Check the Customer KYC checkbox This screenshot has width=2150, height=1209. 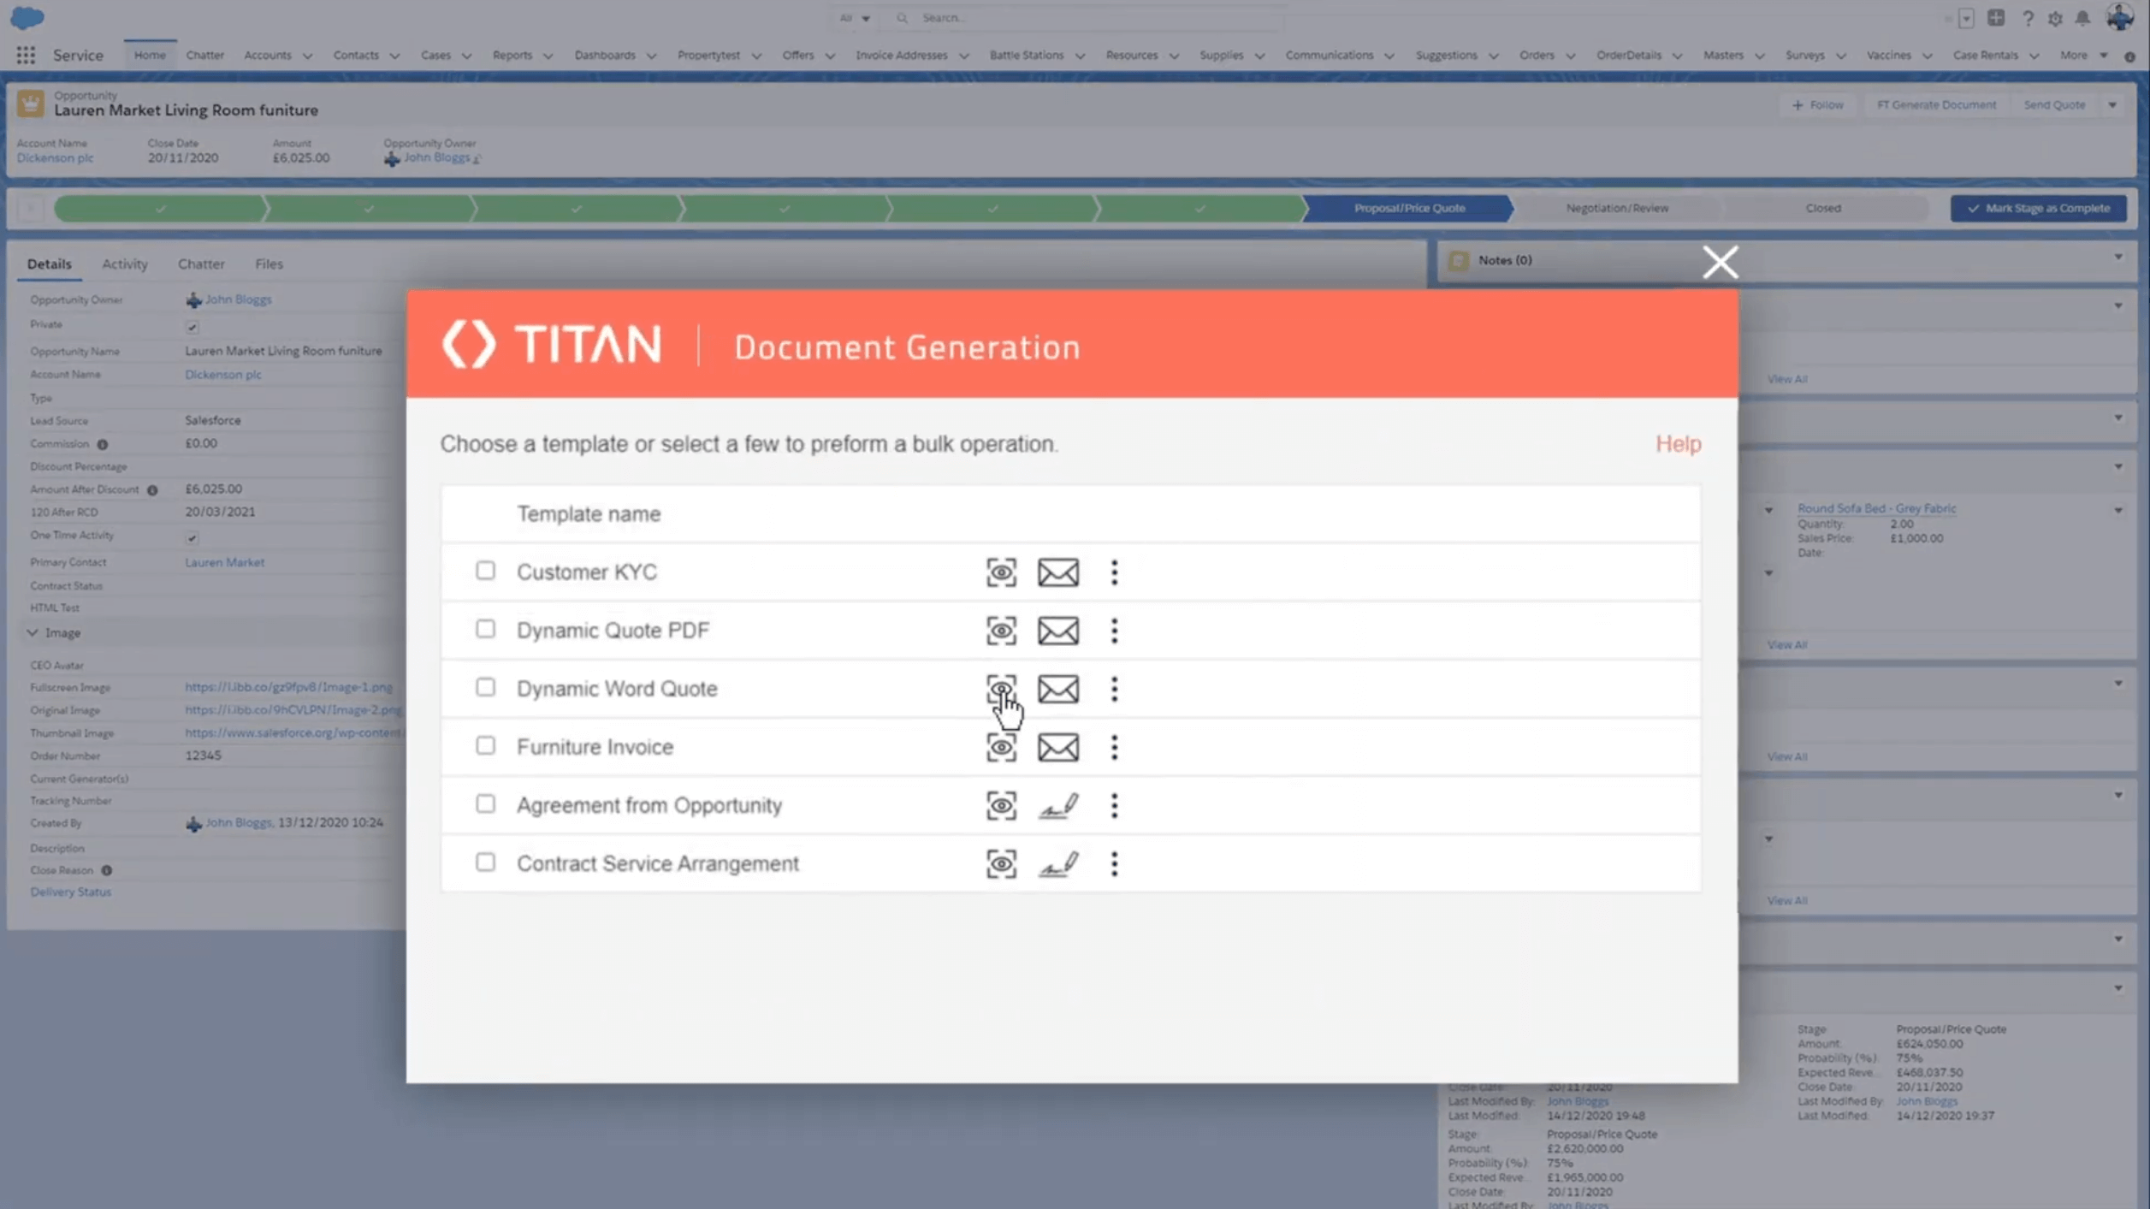pyautogui.click(x=485, y=570)
